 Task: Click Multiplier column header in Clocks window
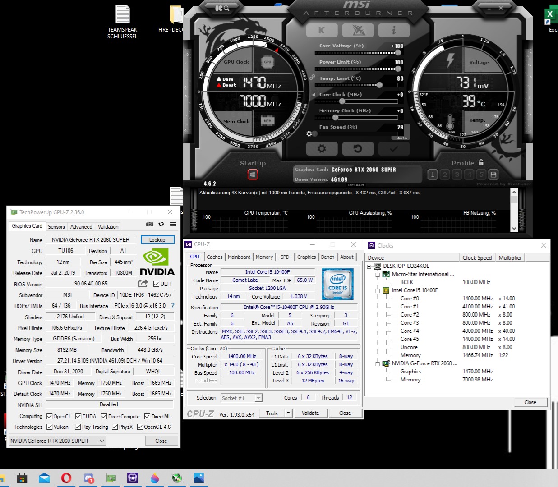[x=510, y=258]
